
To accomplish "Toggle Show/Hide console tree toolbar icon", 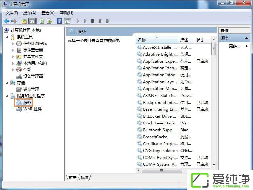I will click(x=32, y=21).
